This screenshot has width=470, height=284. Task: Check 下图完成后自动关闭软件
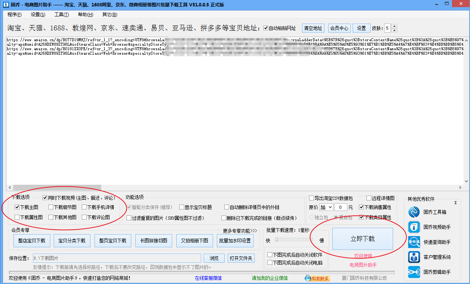270,255
